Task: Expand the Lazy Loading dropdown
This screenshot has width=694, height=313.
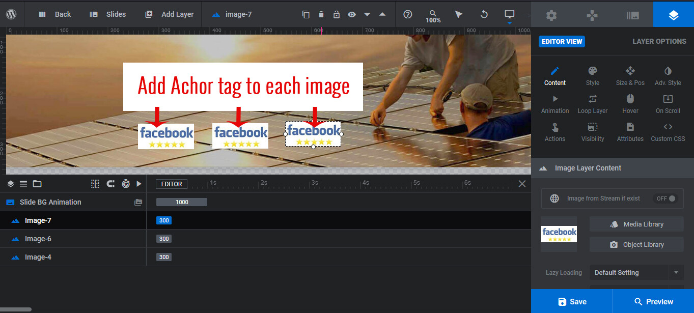Action: coord(676,272)
